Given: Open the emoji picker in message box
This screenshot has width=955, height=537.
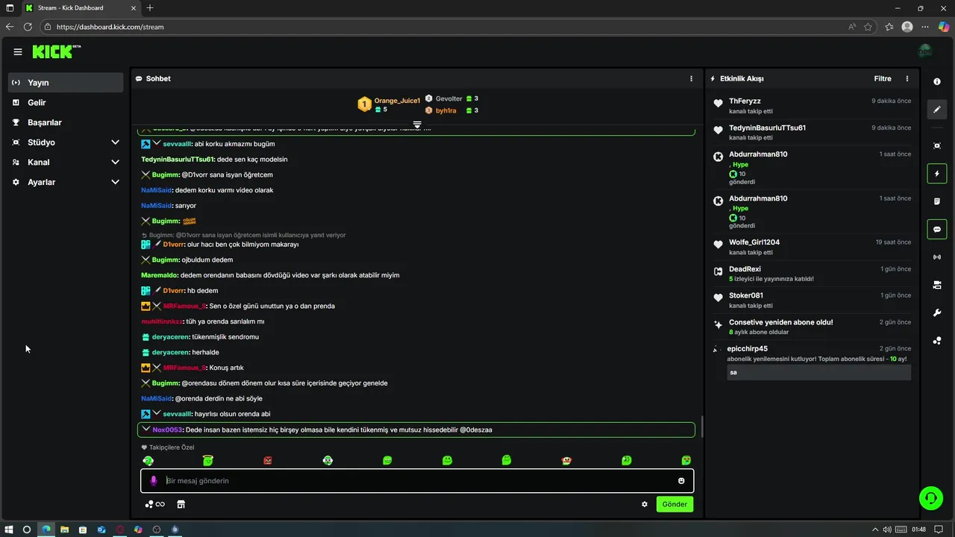Looking at the screenshot, I should pos(681,481).
